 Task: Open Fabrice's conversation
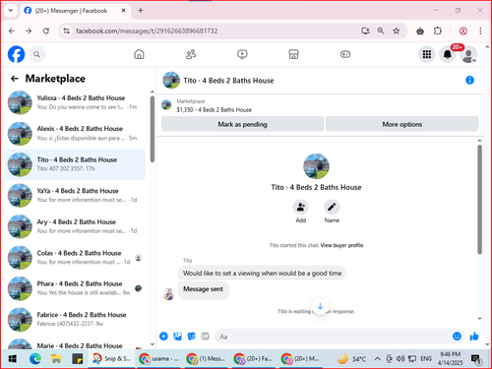coord(75,319)
